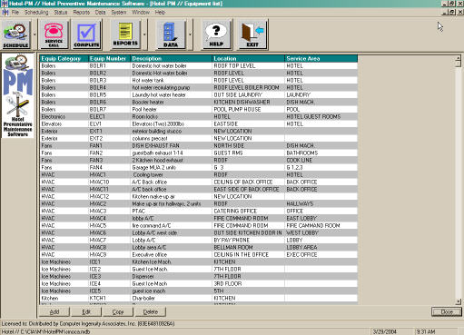Open the Data menu
Viewport: 464px width, 335px height.
(x=100, y=13)
